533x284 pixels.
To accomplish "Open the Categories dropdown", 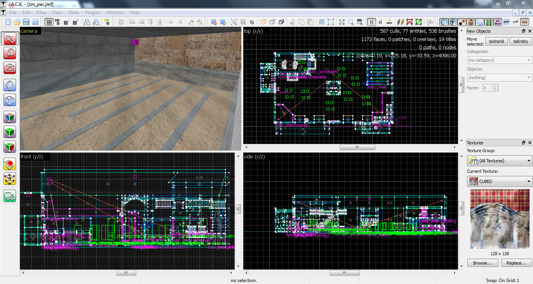I will click(499, 60).
